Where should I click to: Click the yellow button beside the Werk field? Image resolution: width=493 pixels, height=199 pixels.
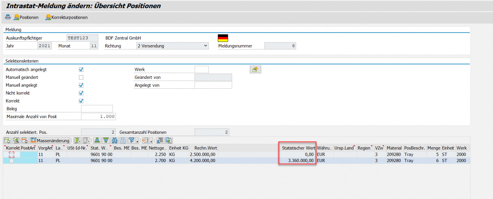coord(255,69)
